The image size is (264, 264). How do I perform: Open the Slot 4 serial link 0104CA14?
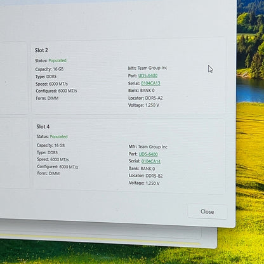click(151, 161)
